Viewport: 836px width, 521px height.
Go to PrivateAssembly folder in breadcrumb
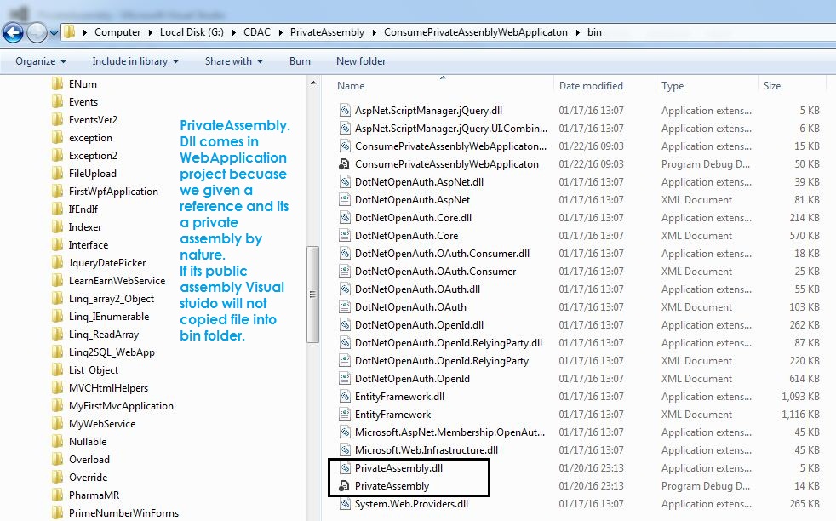(x=328, y=32)
